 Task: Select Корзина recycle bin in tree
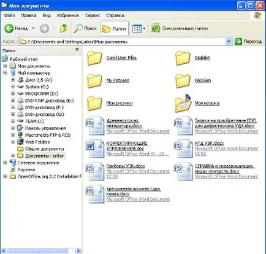[x=26, y=169]
